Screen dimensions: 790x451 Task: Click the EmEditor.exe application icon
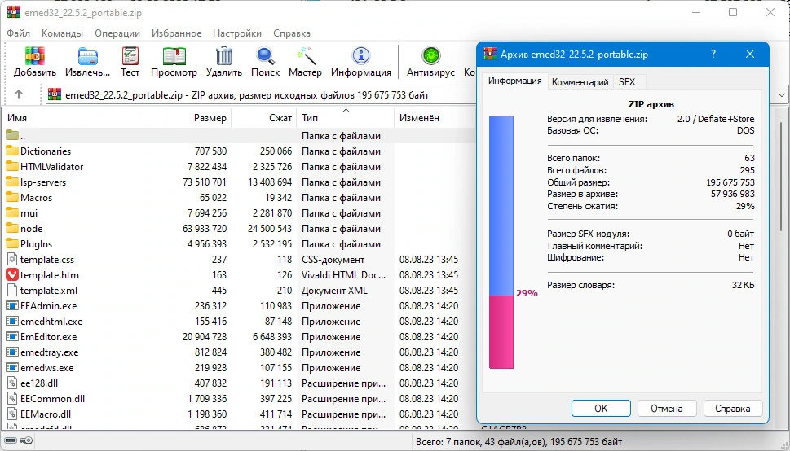point(12,337)
